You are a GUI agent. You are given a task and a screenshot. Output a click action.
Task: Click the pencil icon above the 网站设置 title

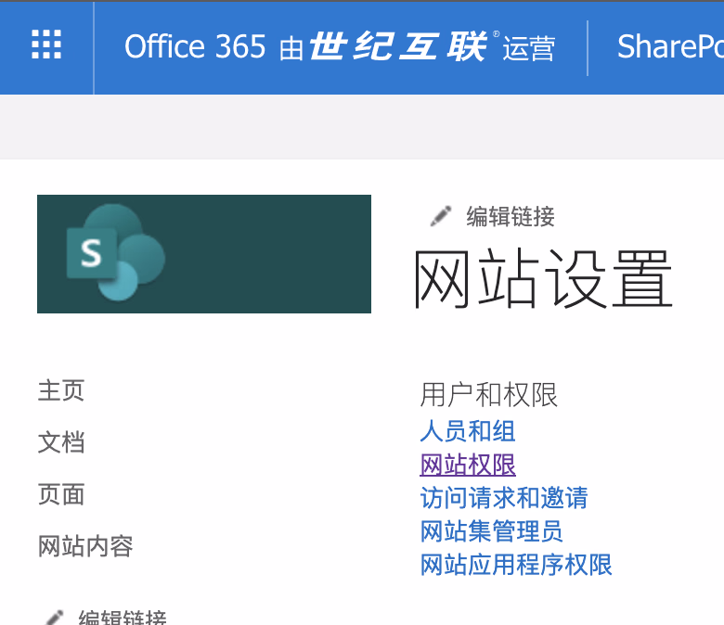pyautogui.click(x=441, y=217)
